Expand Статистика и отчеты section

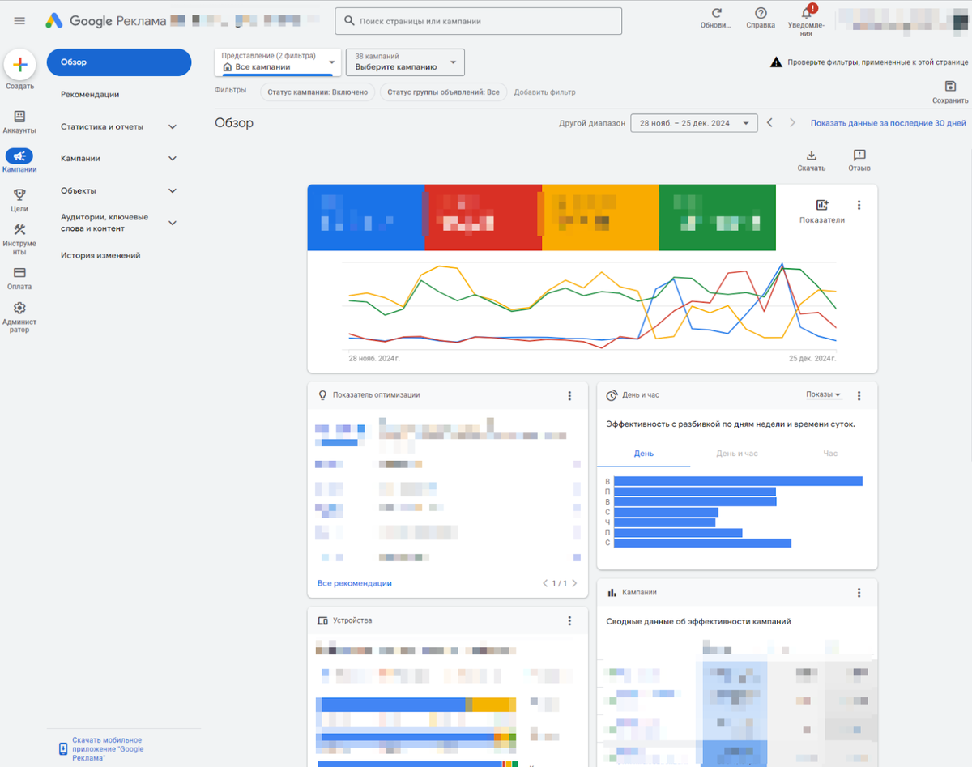(x=172, y=126)
